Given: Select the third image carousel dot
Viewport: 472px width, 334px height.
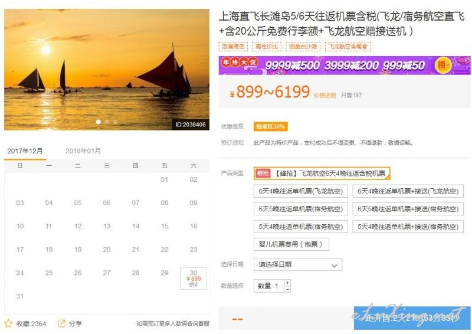Looking at the screenshot, I should click(115, 122).
